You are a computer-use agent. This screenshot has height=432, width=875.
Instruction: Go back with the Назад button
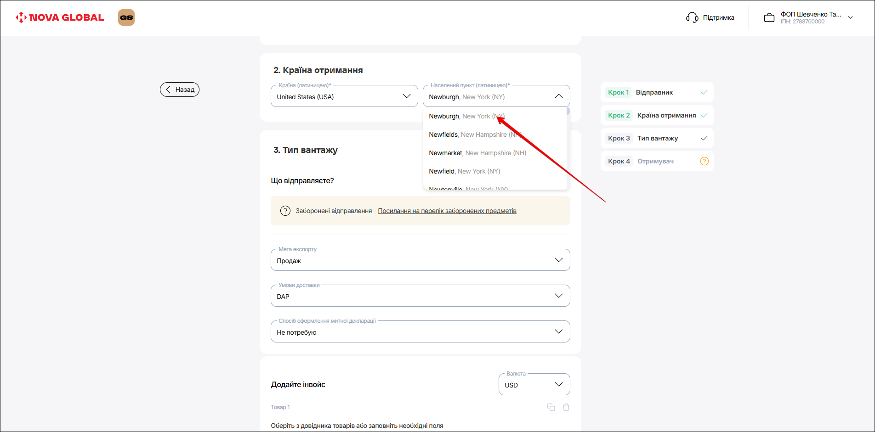[180, 90]
